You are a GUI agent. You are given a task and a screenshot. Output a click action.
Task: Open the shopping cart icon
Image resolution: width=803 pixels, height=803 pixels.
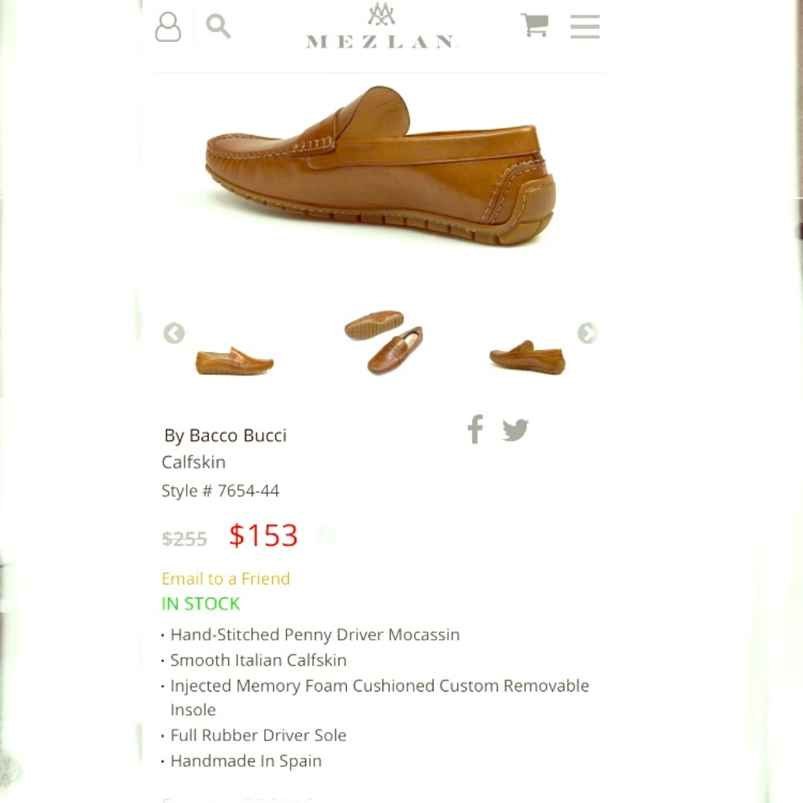(533, 26)
